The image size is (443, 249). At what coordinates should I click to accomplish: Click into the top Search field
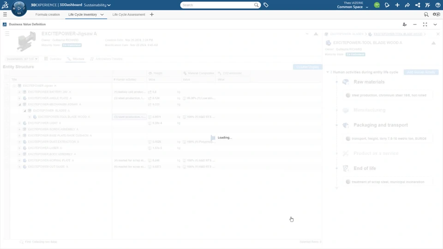217,5
